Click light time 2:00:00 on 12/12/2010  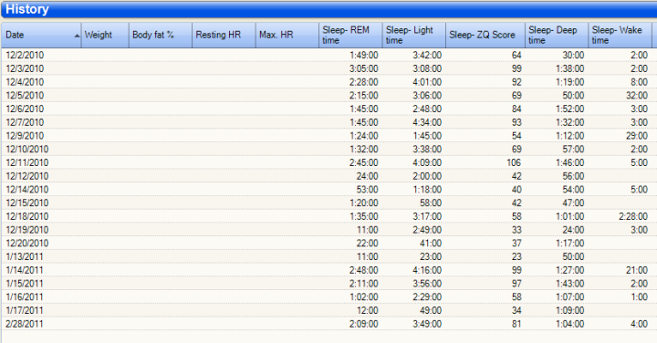point(427,176)
